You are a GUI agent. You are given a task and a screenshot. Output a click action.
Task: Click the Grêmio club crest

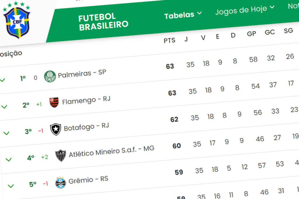tap(60, 182)
